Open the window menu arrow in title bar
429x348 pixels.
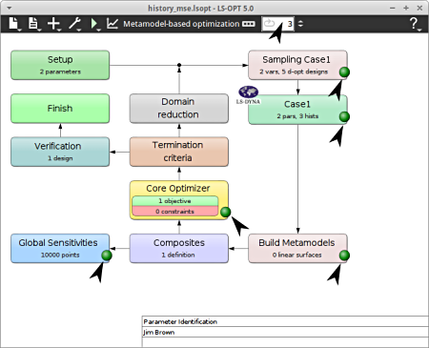tap(10, 8)
